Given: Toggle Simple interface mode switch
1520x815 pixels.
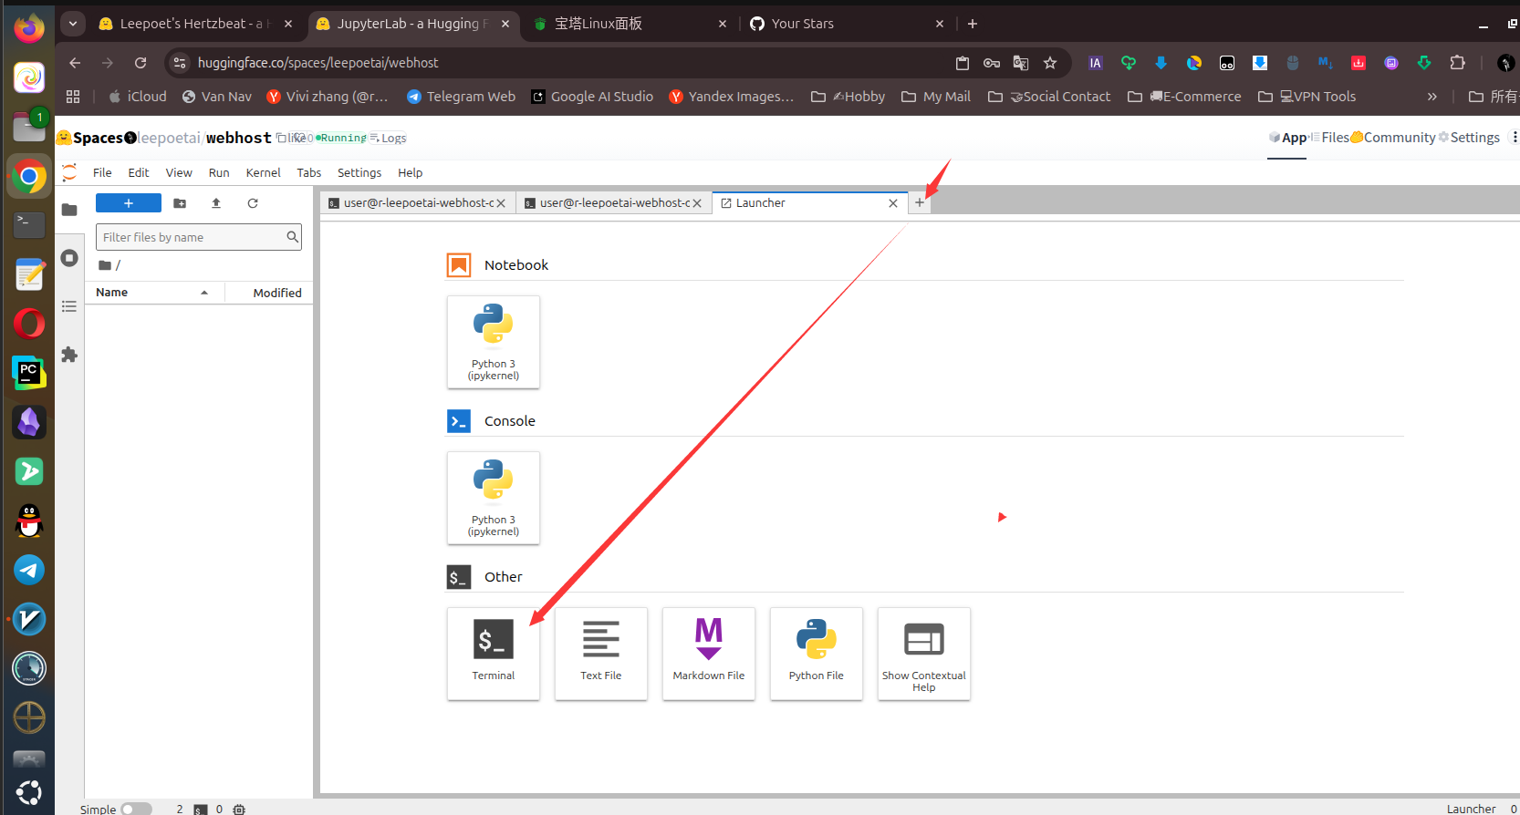Looking at the screenshot, I should [136, 809].
